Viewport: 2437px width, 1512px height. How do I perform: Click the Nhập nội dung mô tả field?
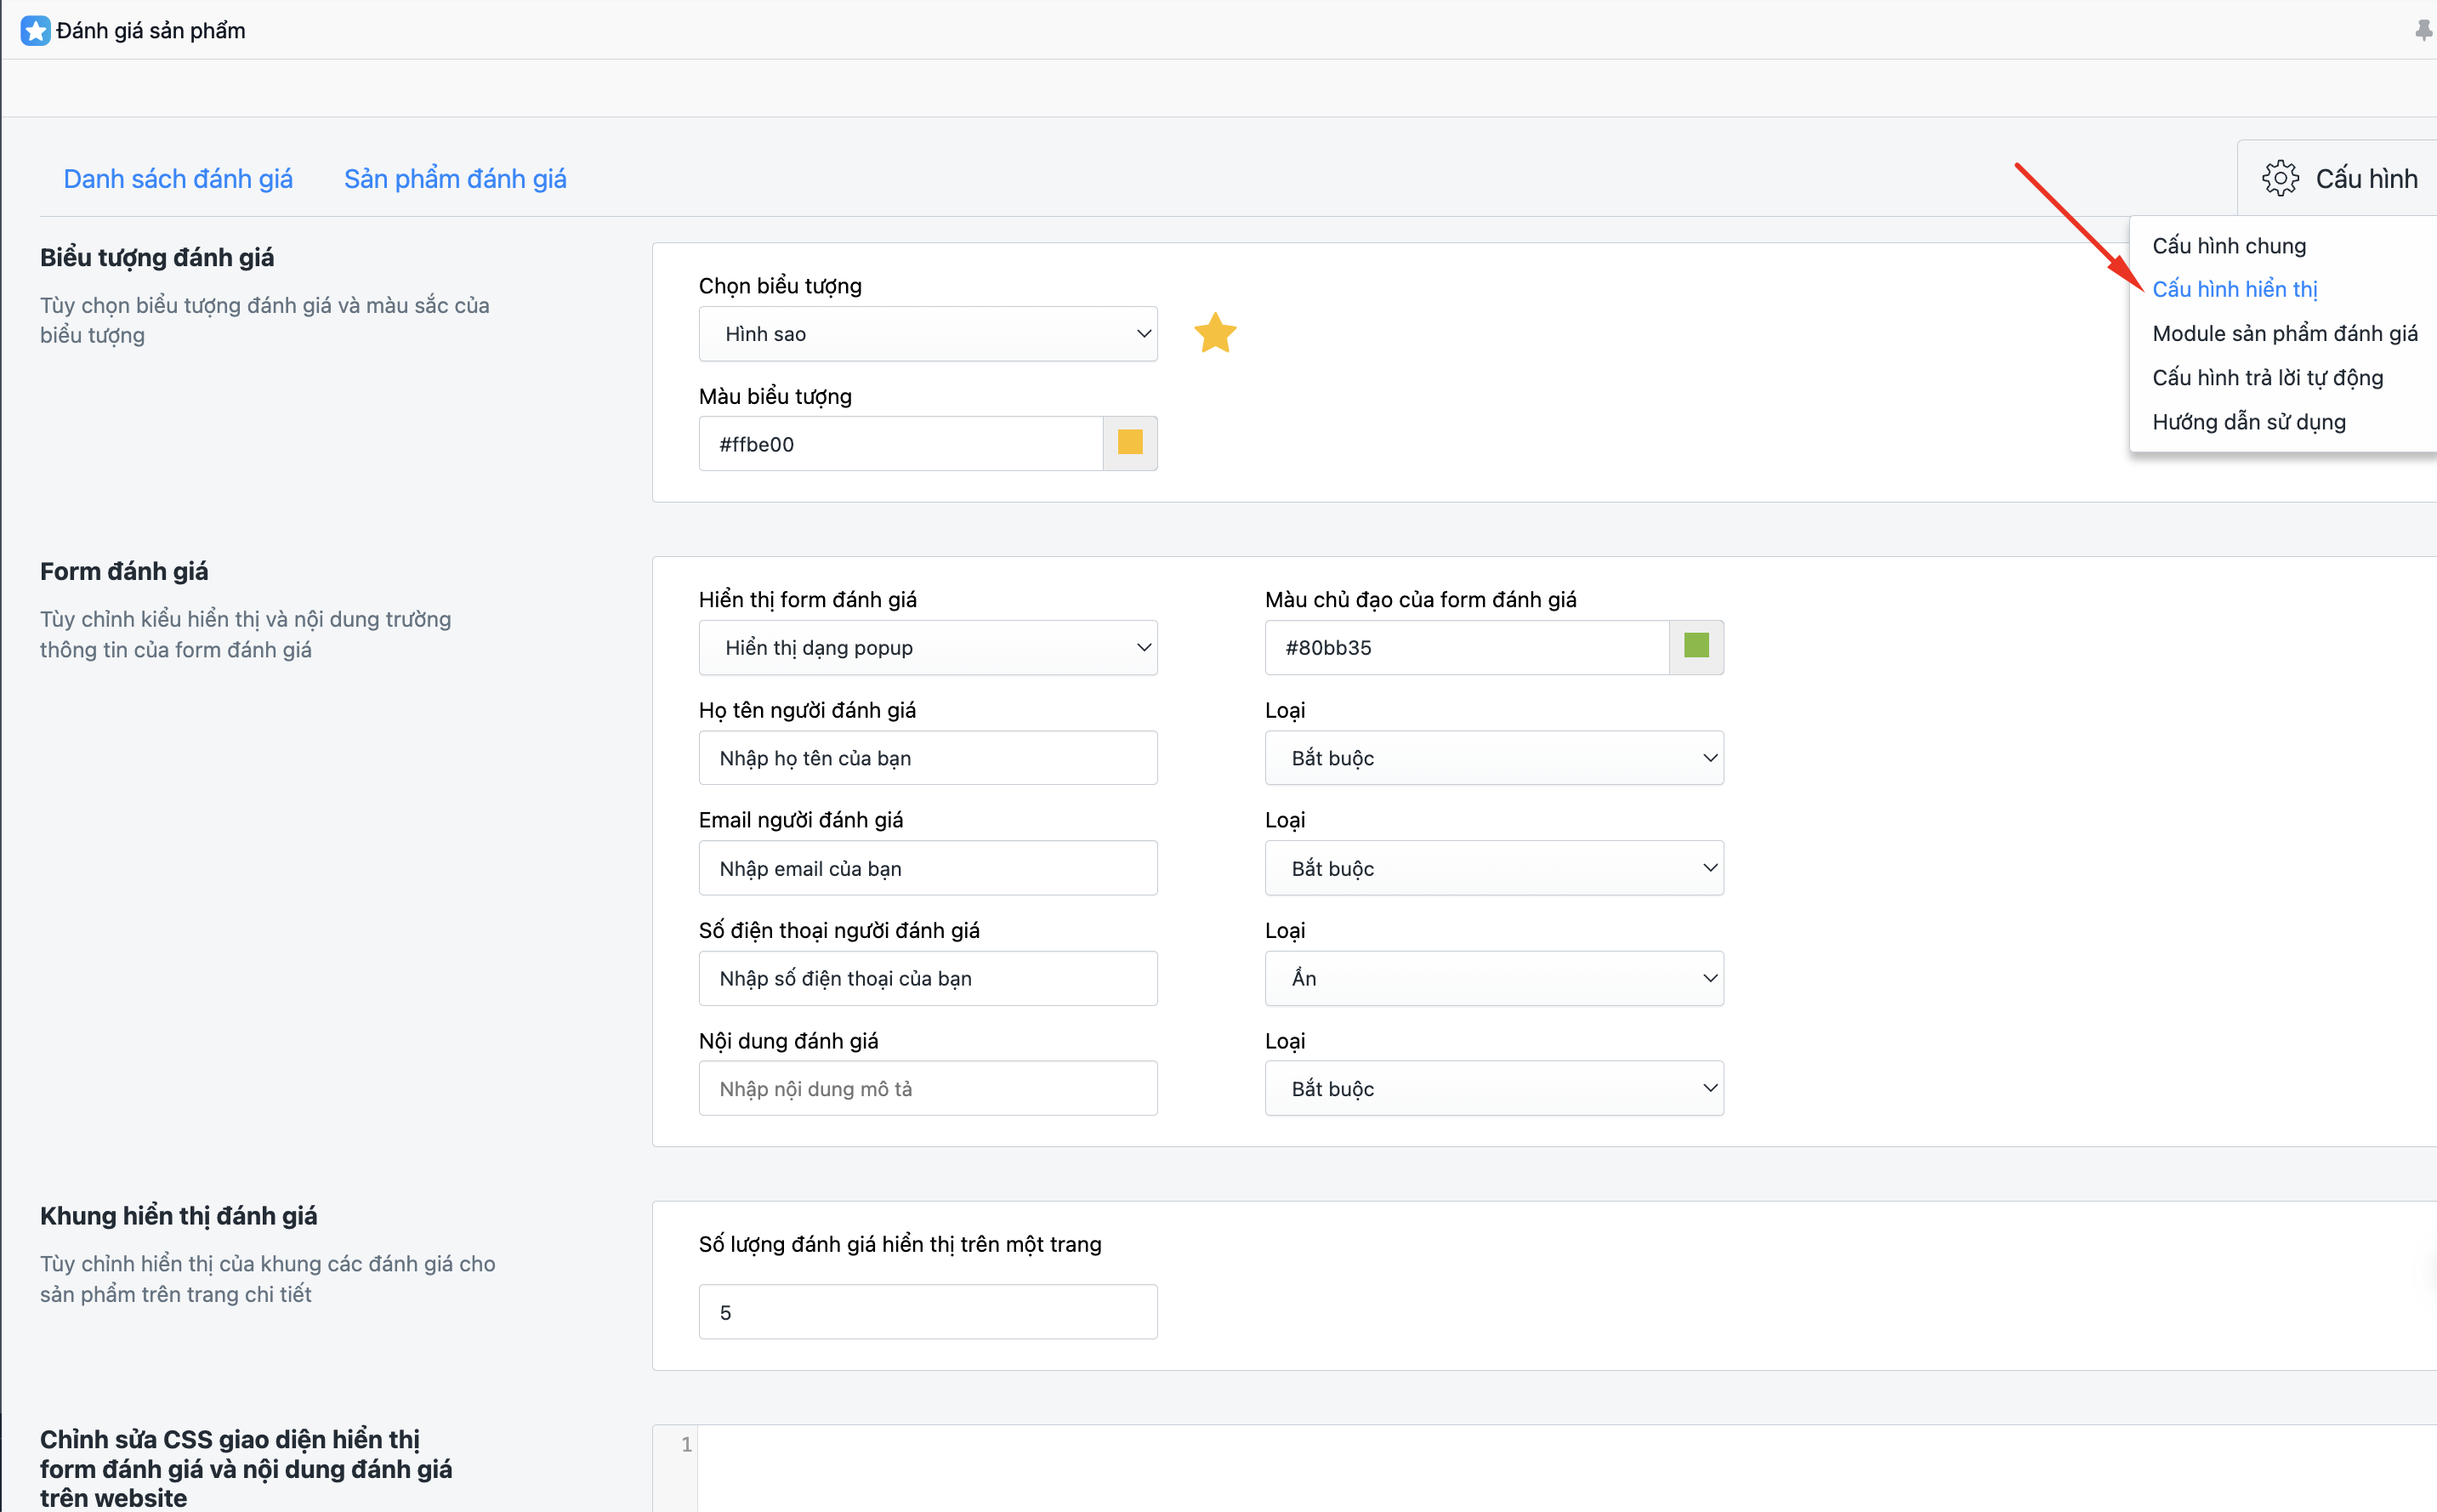point(928,1088)
